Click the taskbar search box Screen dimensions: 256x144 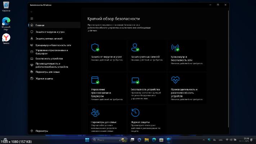(104, 139)
